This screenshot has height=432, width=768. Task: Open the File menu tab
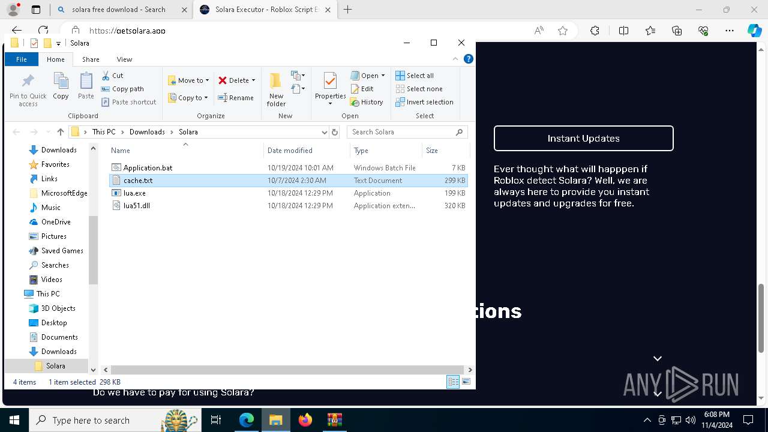[22, 59]
